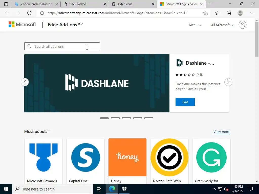Viewport: 259px width, 194px height.
Task: Click the page vertical scrollbar thumb
Action: (x=257, y=39)
